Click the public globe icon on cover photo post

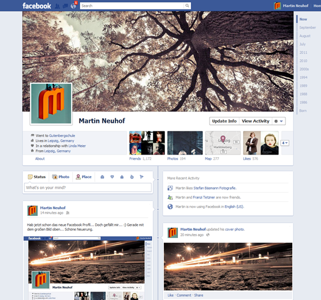tap(208, 235)
